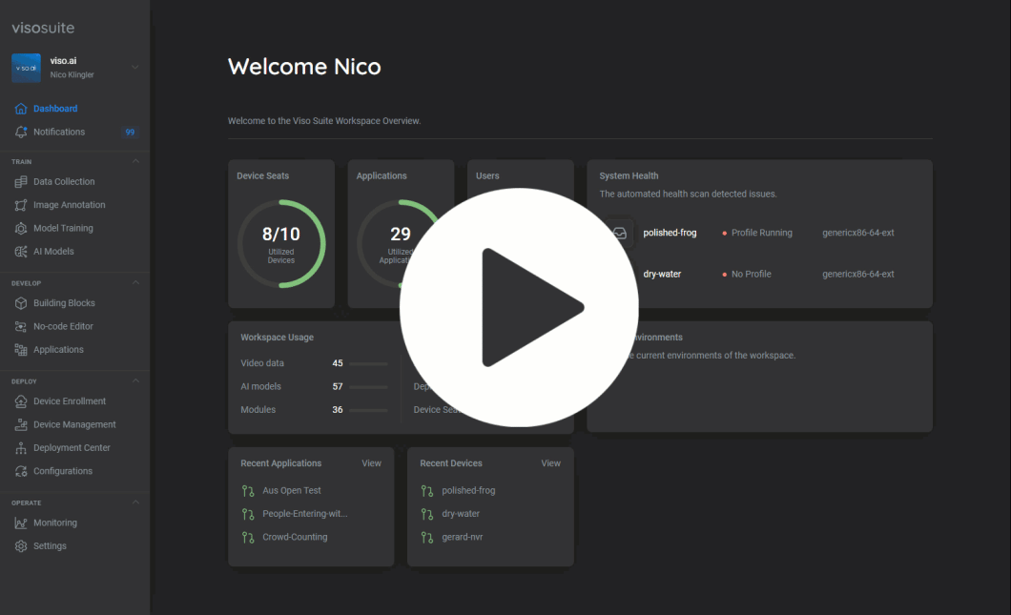Click the device icon in System Health polished-frog row

coord(619,233)
